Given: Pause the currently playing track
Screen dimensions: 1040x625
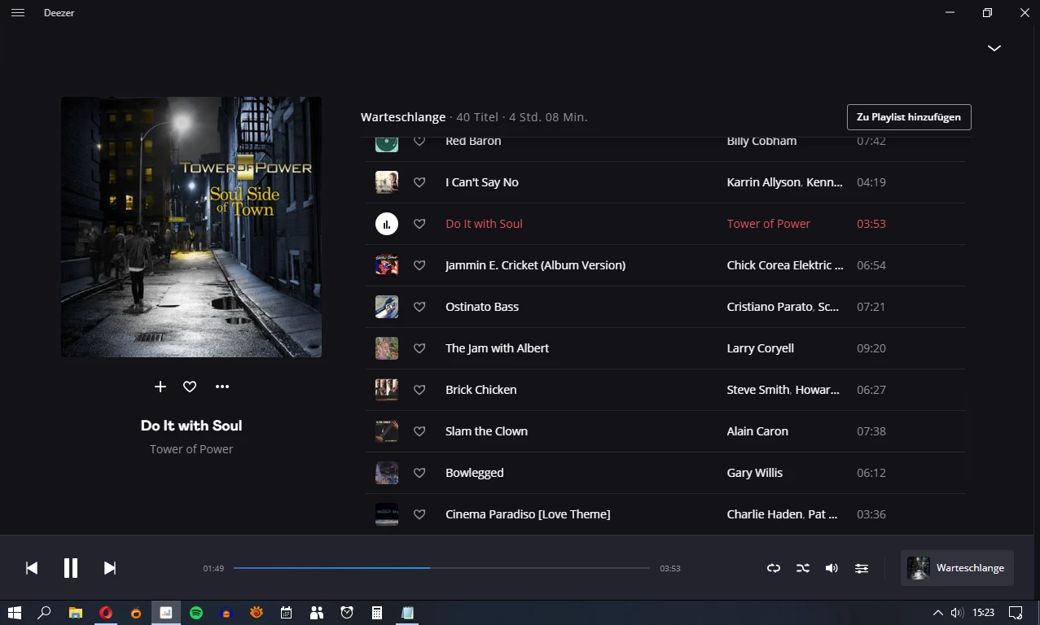Looking at the screenshot, I should click(71, 568).
